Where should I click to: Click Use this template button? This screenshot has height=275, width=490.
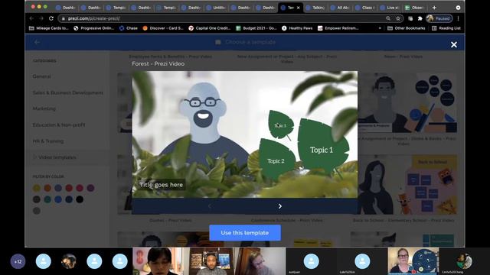[x=245, y=233]
